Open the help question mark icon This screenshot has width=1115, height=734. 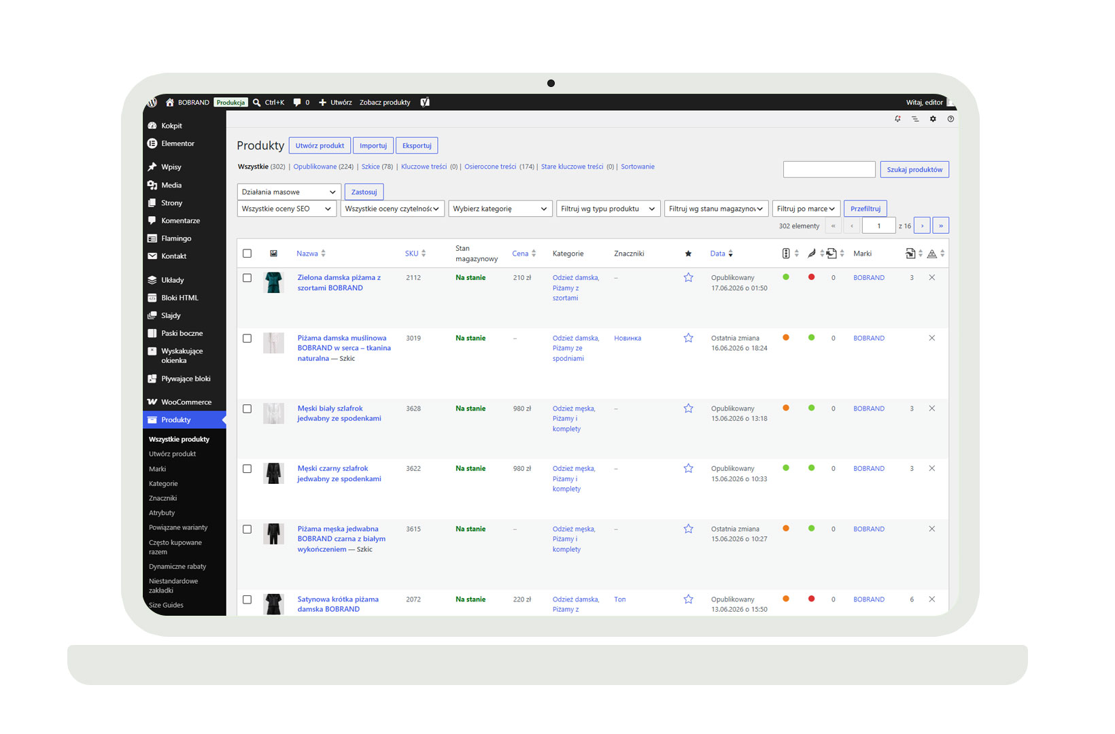pyautogui.click(x=950, y=119)
